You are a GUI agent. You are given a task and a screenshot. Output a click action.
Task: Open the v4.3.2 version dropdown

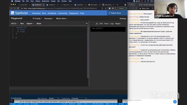14,24
